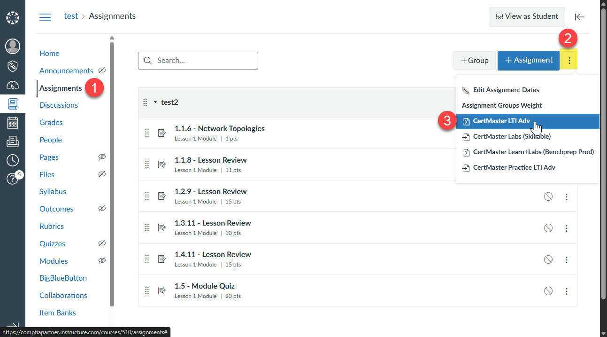The height and width of the screenshot is (337, 607).
Task: Open the Inbox icon in global nav
Action: coord(13,141)
